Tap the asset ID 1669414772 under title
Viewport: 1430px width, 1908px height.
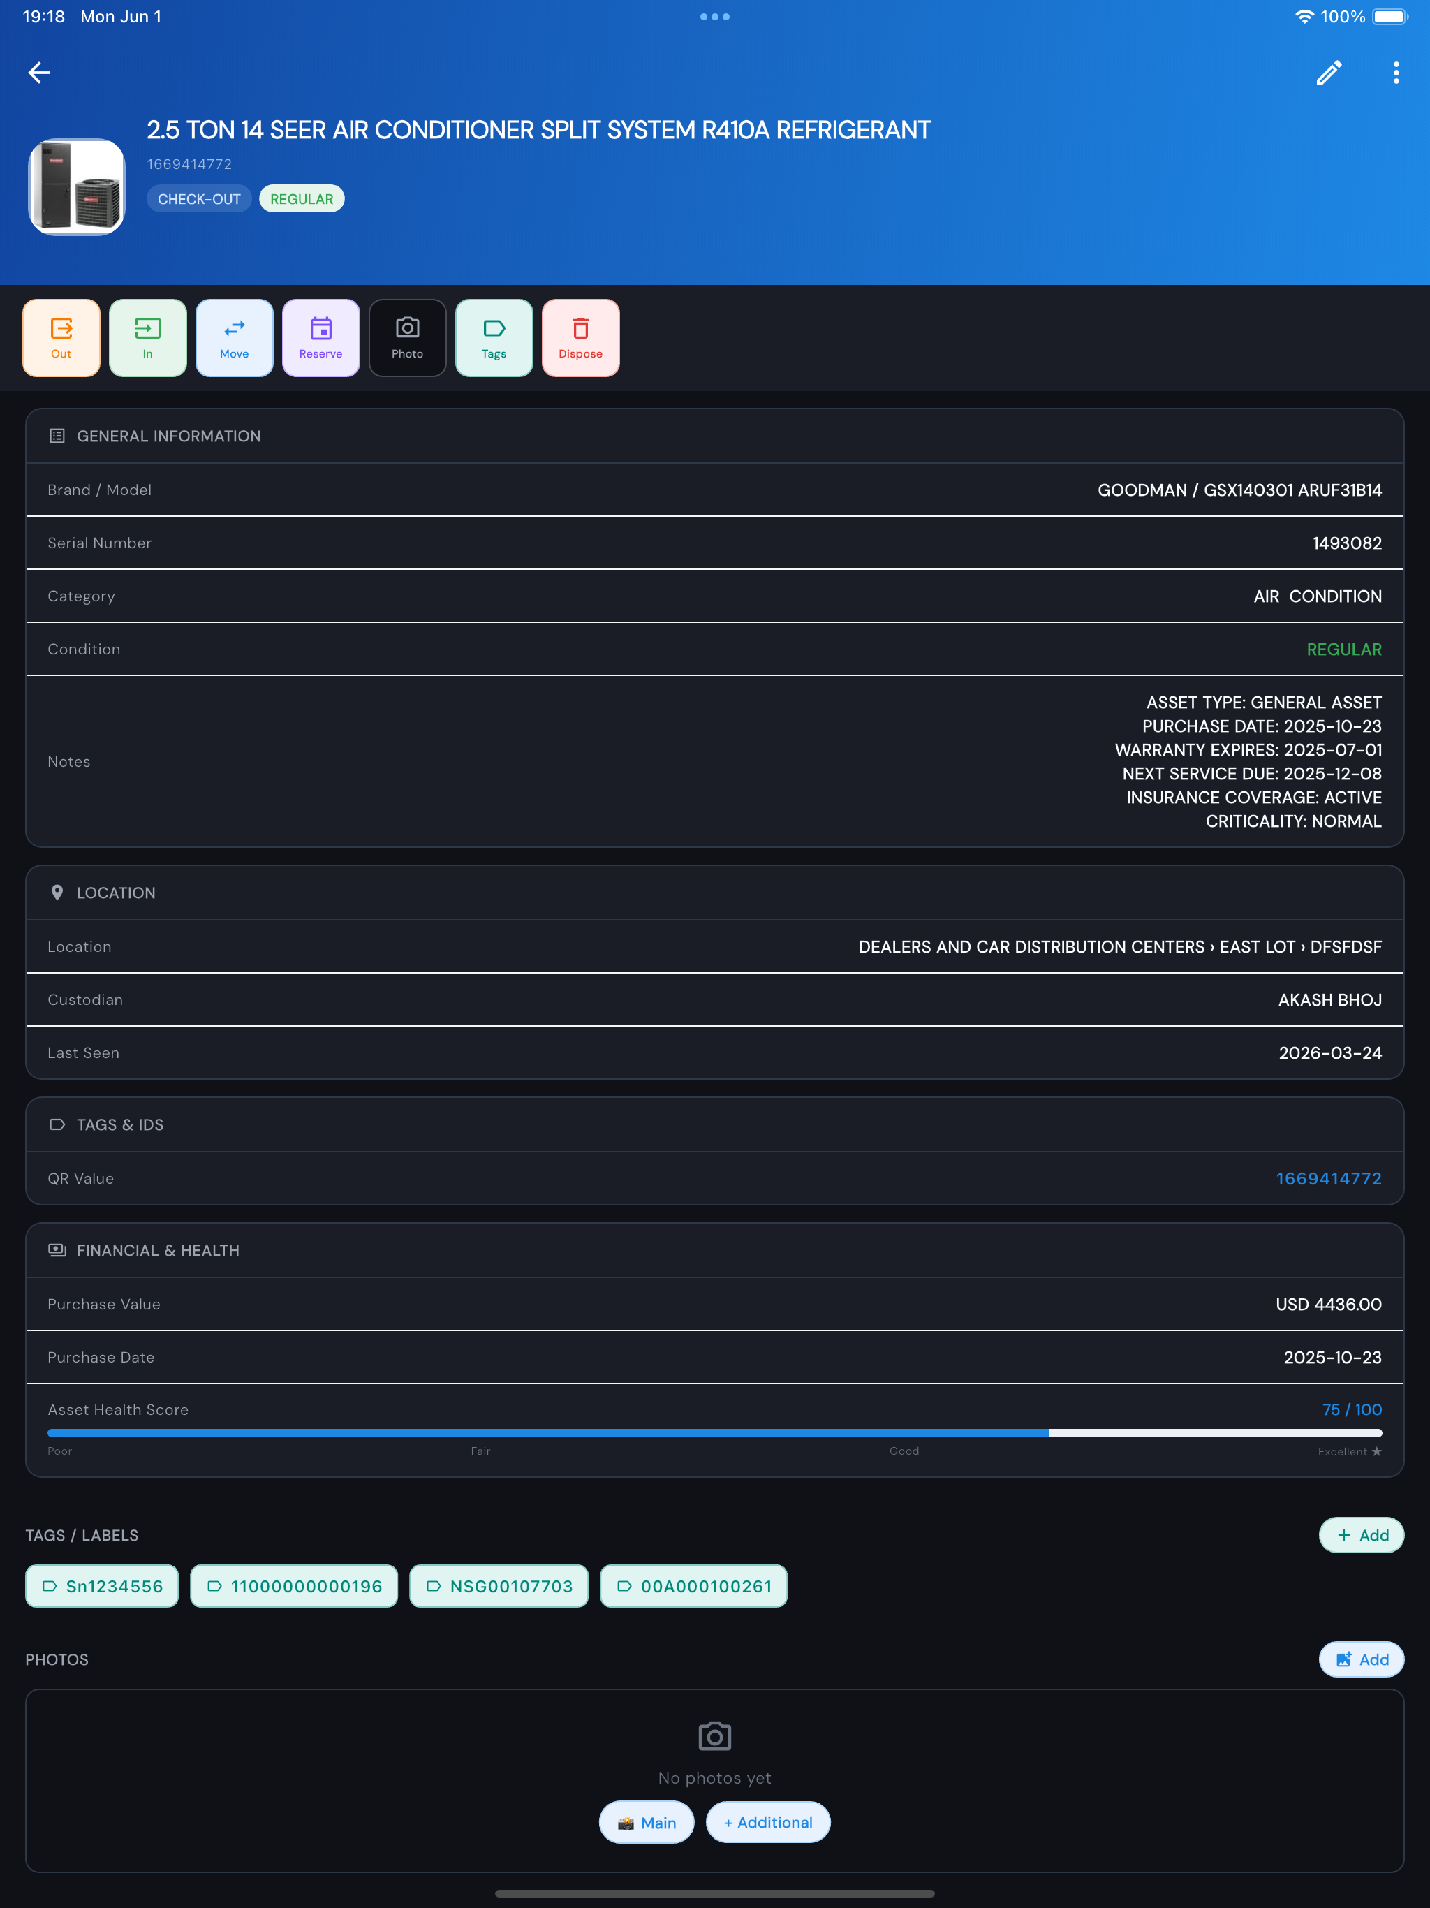click(x=189, y=164)
